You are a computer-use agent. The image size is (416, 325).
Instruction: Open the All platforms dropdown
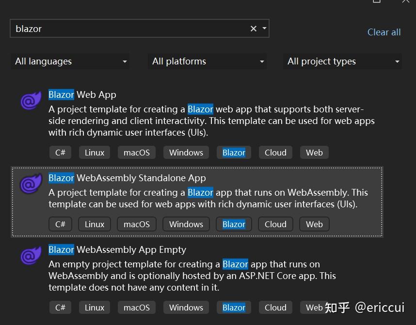pos(207,61)
